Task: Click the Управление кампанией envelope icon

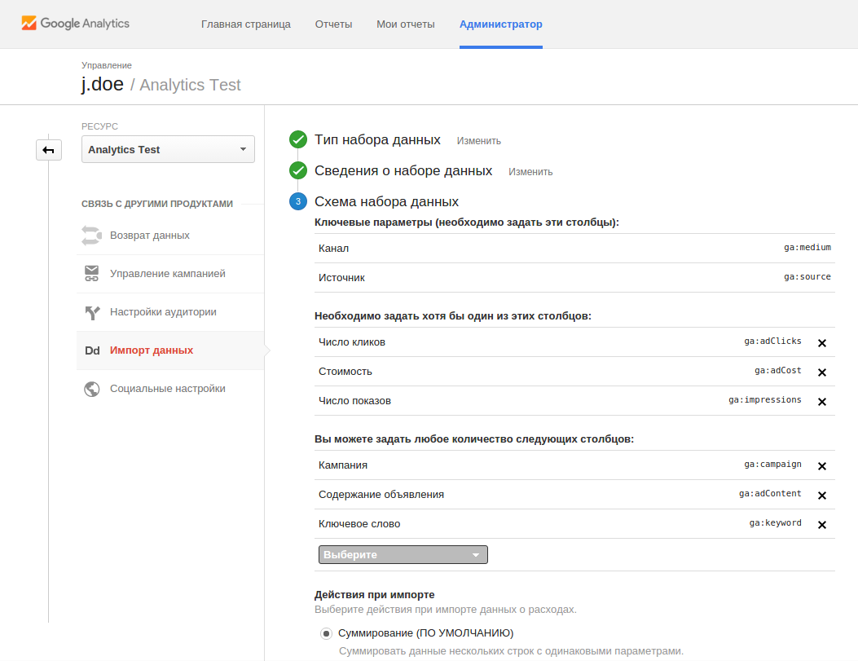Action: (x=91, y=274)
